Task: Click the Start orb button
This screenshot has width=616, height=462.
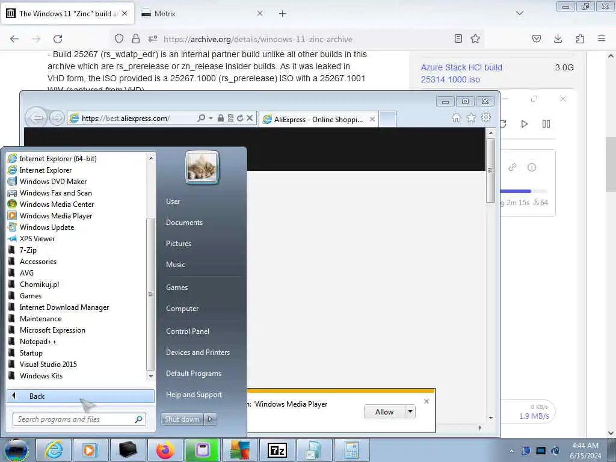Action: 16,450
